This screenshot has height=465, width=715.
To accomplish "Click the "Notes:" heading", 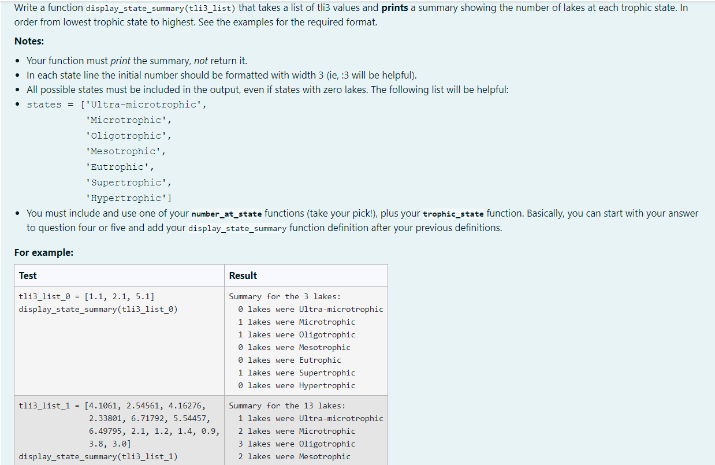I will point(28,40).
